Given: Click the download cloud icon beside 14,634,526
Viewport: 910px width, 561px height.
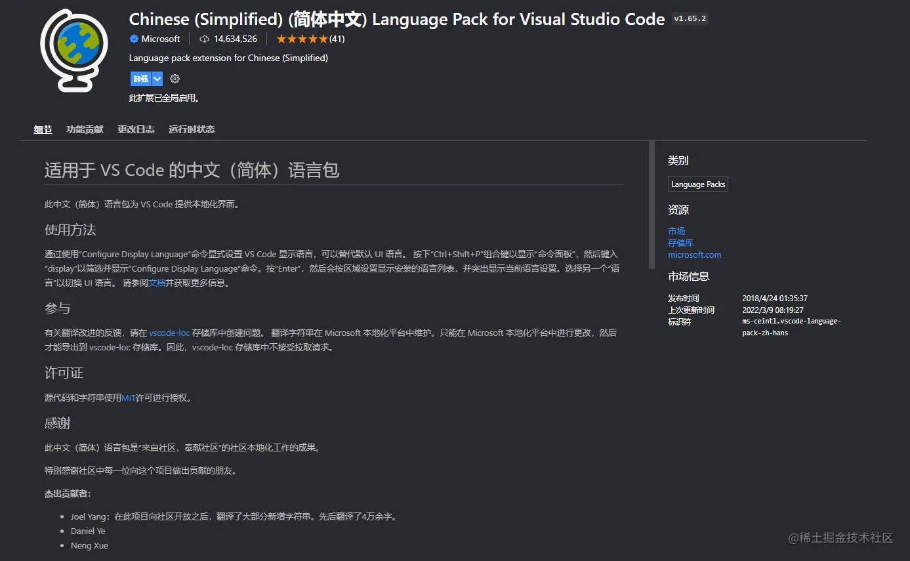Looking at the screenshot, I should 204,39.
